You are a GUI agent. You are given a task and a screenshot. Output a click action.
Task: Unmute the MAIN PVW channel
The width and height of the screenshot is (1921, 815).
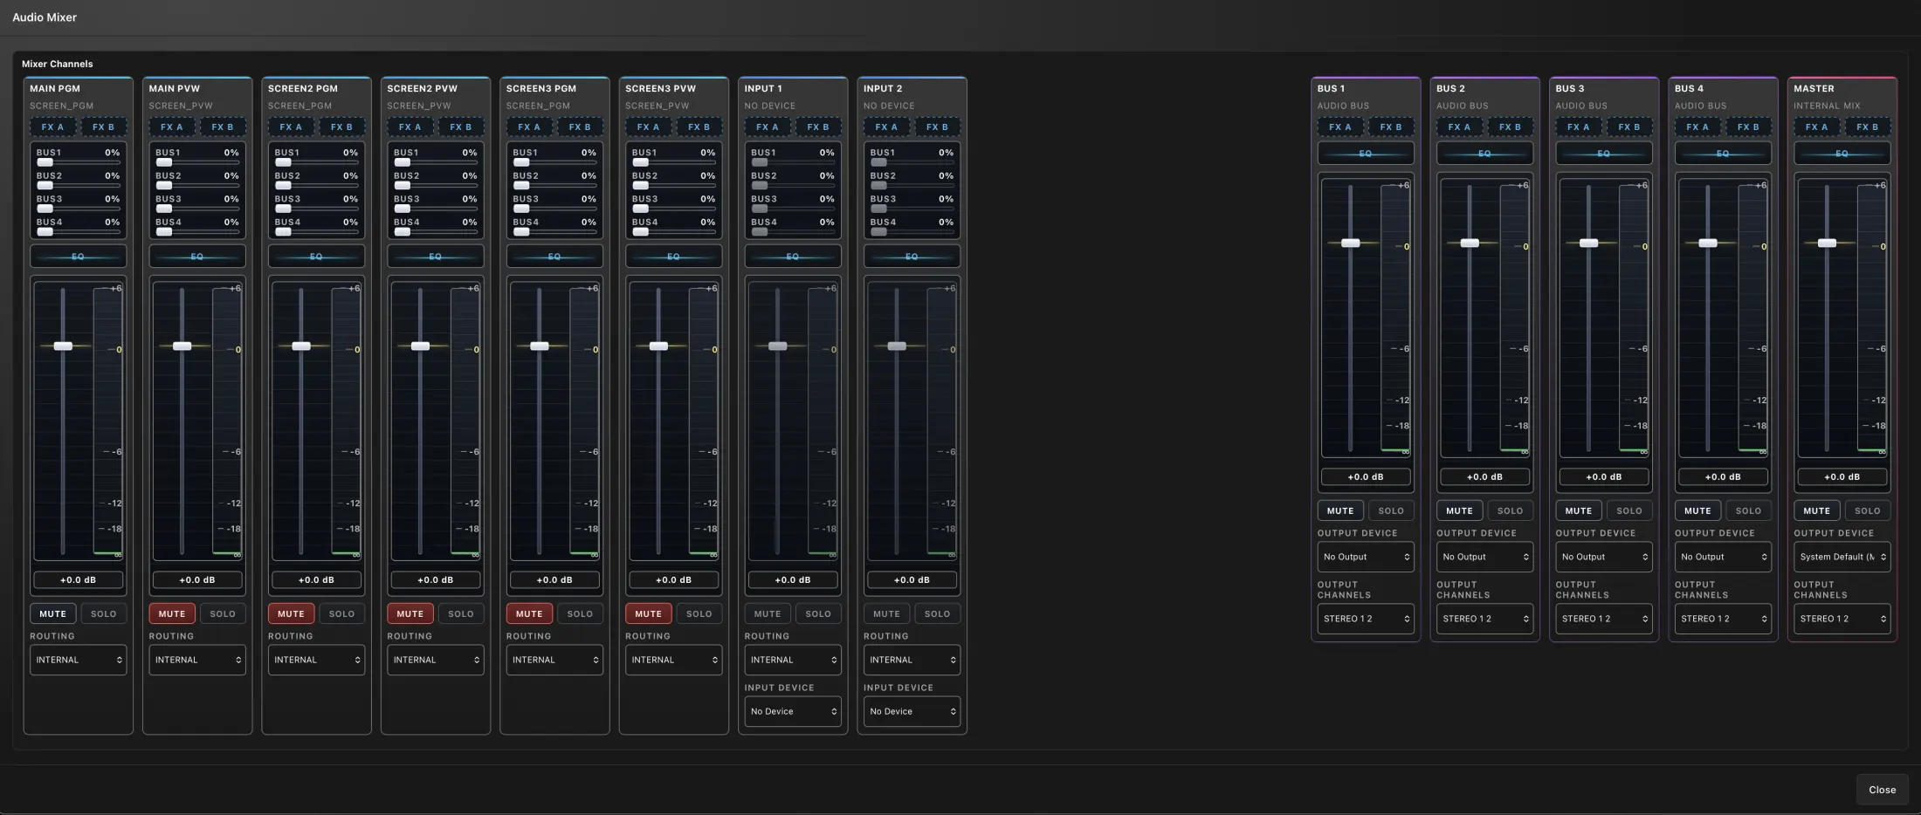click(172, 613)
